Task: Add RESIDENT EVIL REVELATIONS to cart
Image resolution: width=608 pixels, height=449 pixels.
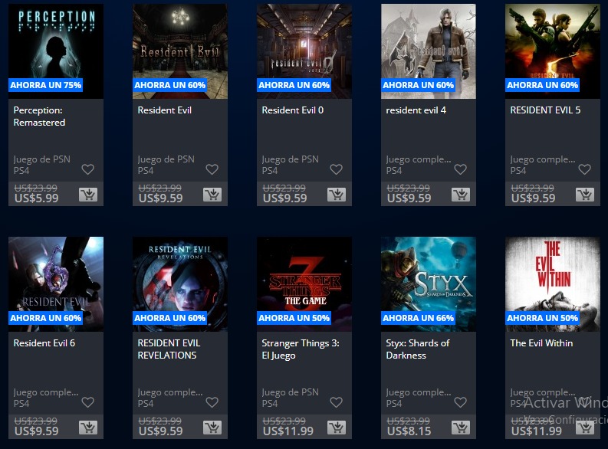Action: click(x=212, y=428)
